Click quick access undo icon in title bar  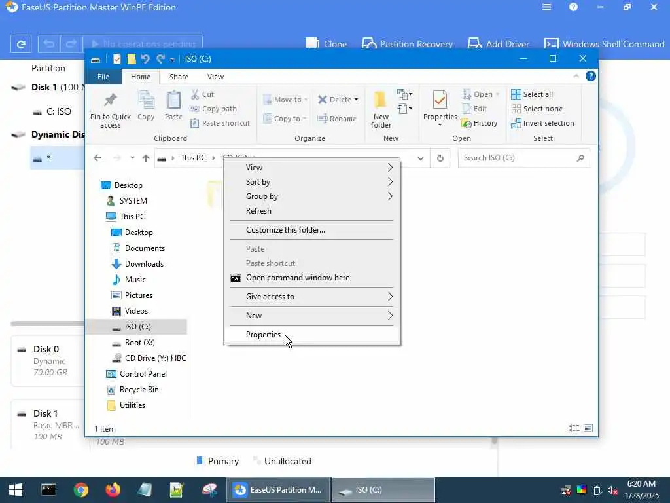[x=145, y=59]
